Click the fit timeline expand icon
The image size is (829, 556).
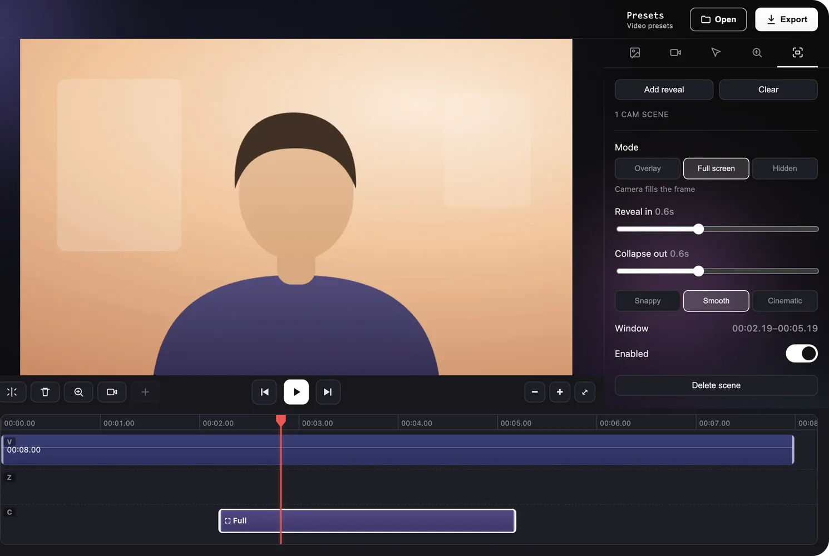585,392
